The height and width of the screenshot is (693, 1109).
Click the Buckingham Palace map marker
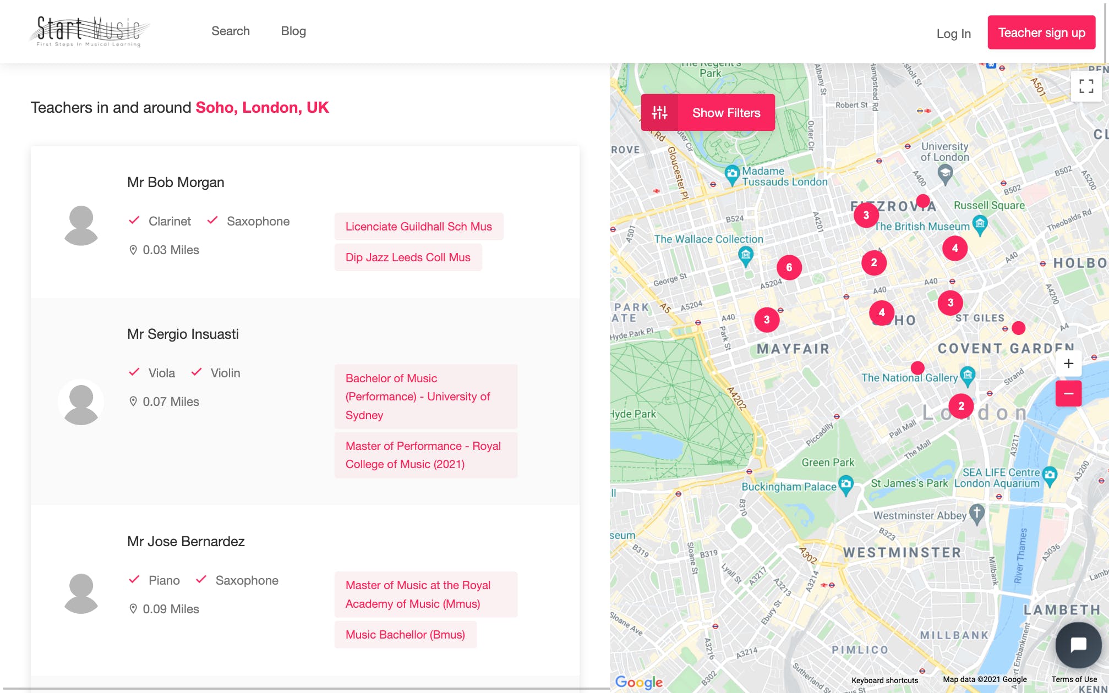coord(846,485)
